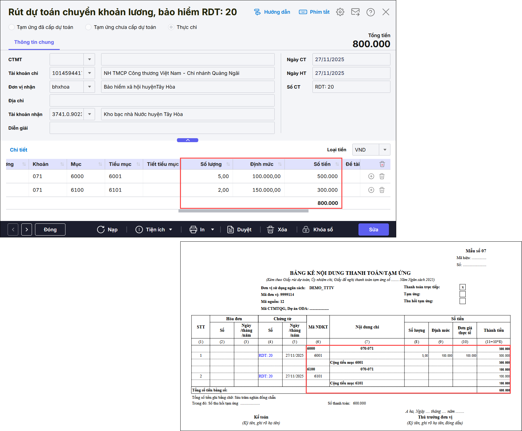Delete the 6101 detail row
This screenshot has width=522, height=431.
[382, 190]
